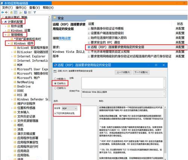This screenshot has height=160, width=188.
Task: Open the 策略设置 link
Action: [65, 38]
